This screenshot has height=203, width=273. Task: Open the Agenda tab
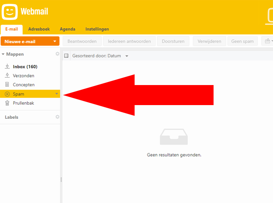(x=68, y=29)
